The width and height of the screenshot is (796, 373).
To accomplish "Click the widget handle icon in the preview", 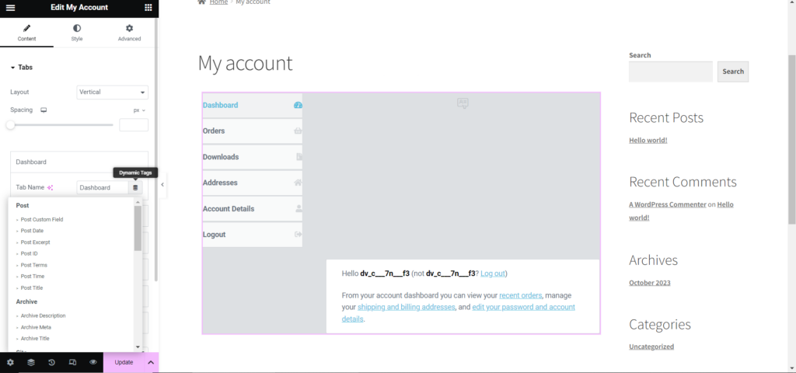I will coord(463,103).
